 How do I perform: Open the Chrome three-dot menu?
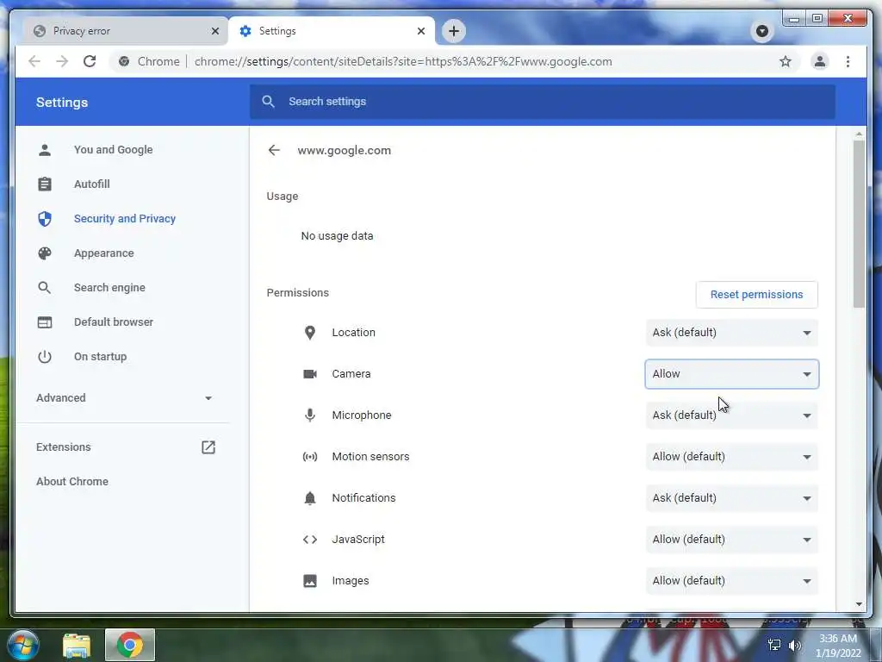pos(848,61)
